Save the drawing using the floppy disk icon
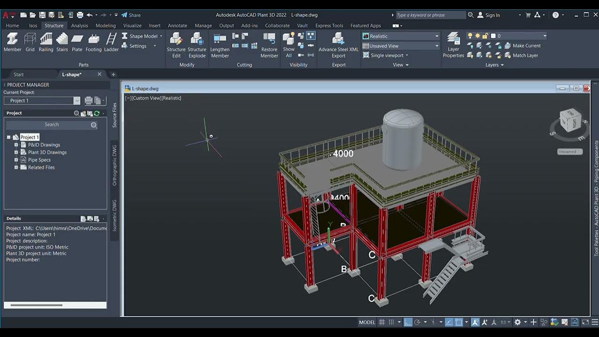The width and height of the screenshot is (599, 337). 43,15
